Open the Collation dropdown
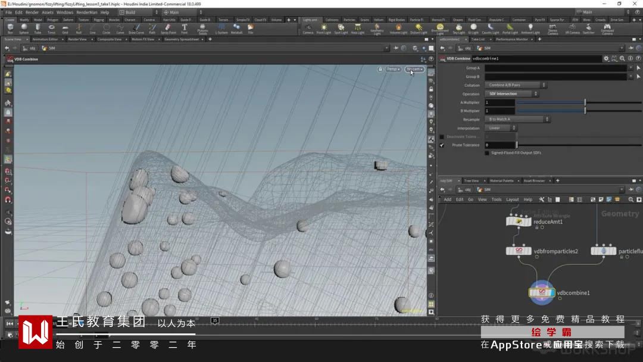Image resolution: width=643 pixels, height=362 pixels. pyautogui.click(x=516, y=85)
